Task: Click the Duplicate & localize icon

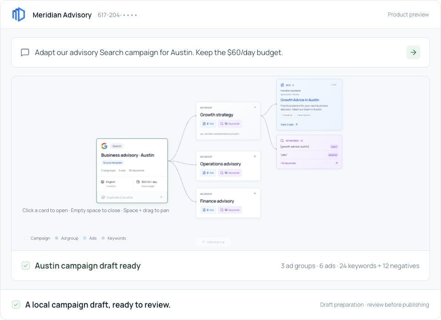Action: click(x=103, y=197)
